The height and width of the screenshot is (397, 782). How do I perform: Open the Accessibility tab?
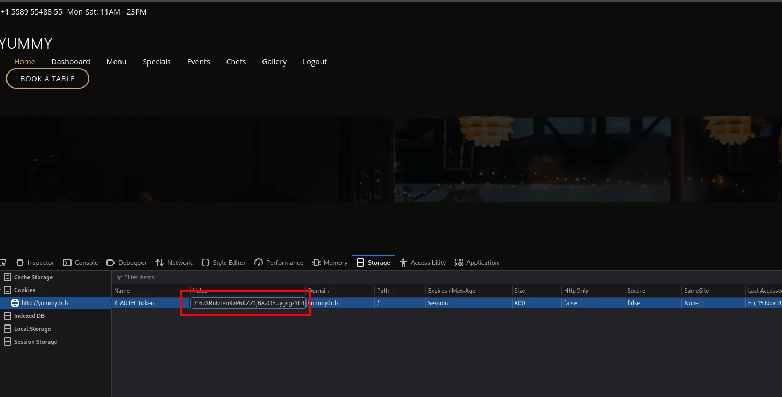pyautogui.click(x=423, y=263)
